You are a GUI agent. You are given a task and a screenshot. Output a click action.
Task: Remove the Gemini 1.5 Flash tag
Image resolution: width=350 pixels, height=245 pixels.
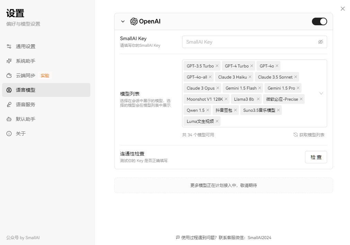pyautogui.click(x=260, y=88)
